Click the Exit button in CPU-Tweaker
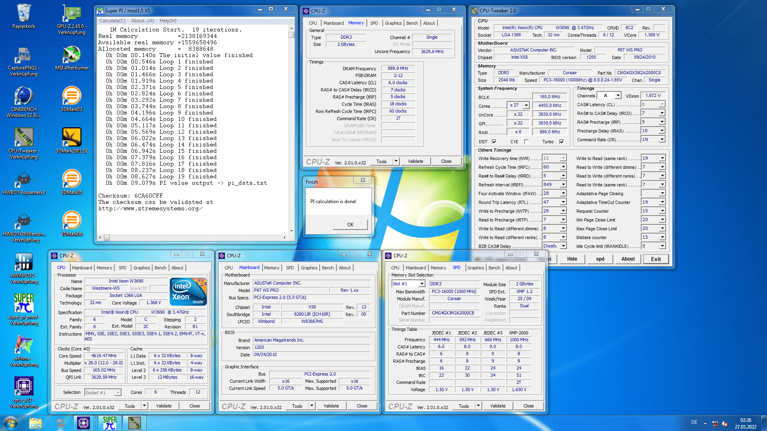The width and height of the screenshot is (767, 431). pos(656,259)
